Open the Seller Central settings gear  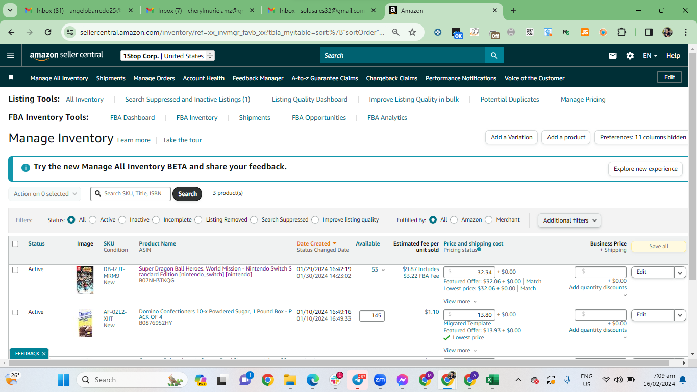coord(630,56)
